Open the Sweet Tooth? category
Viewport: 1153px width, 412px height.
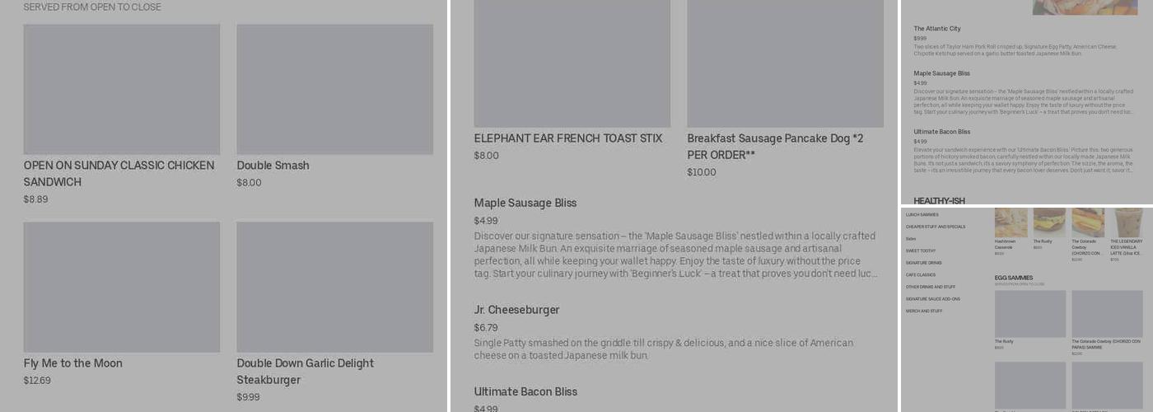tap(920, 250)
